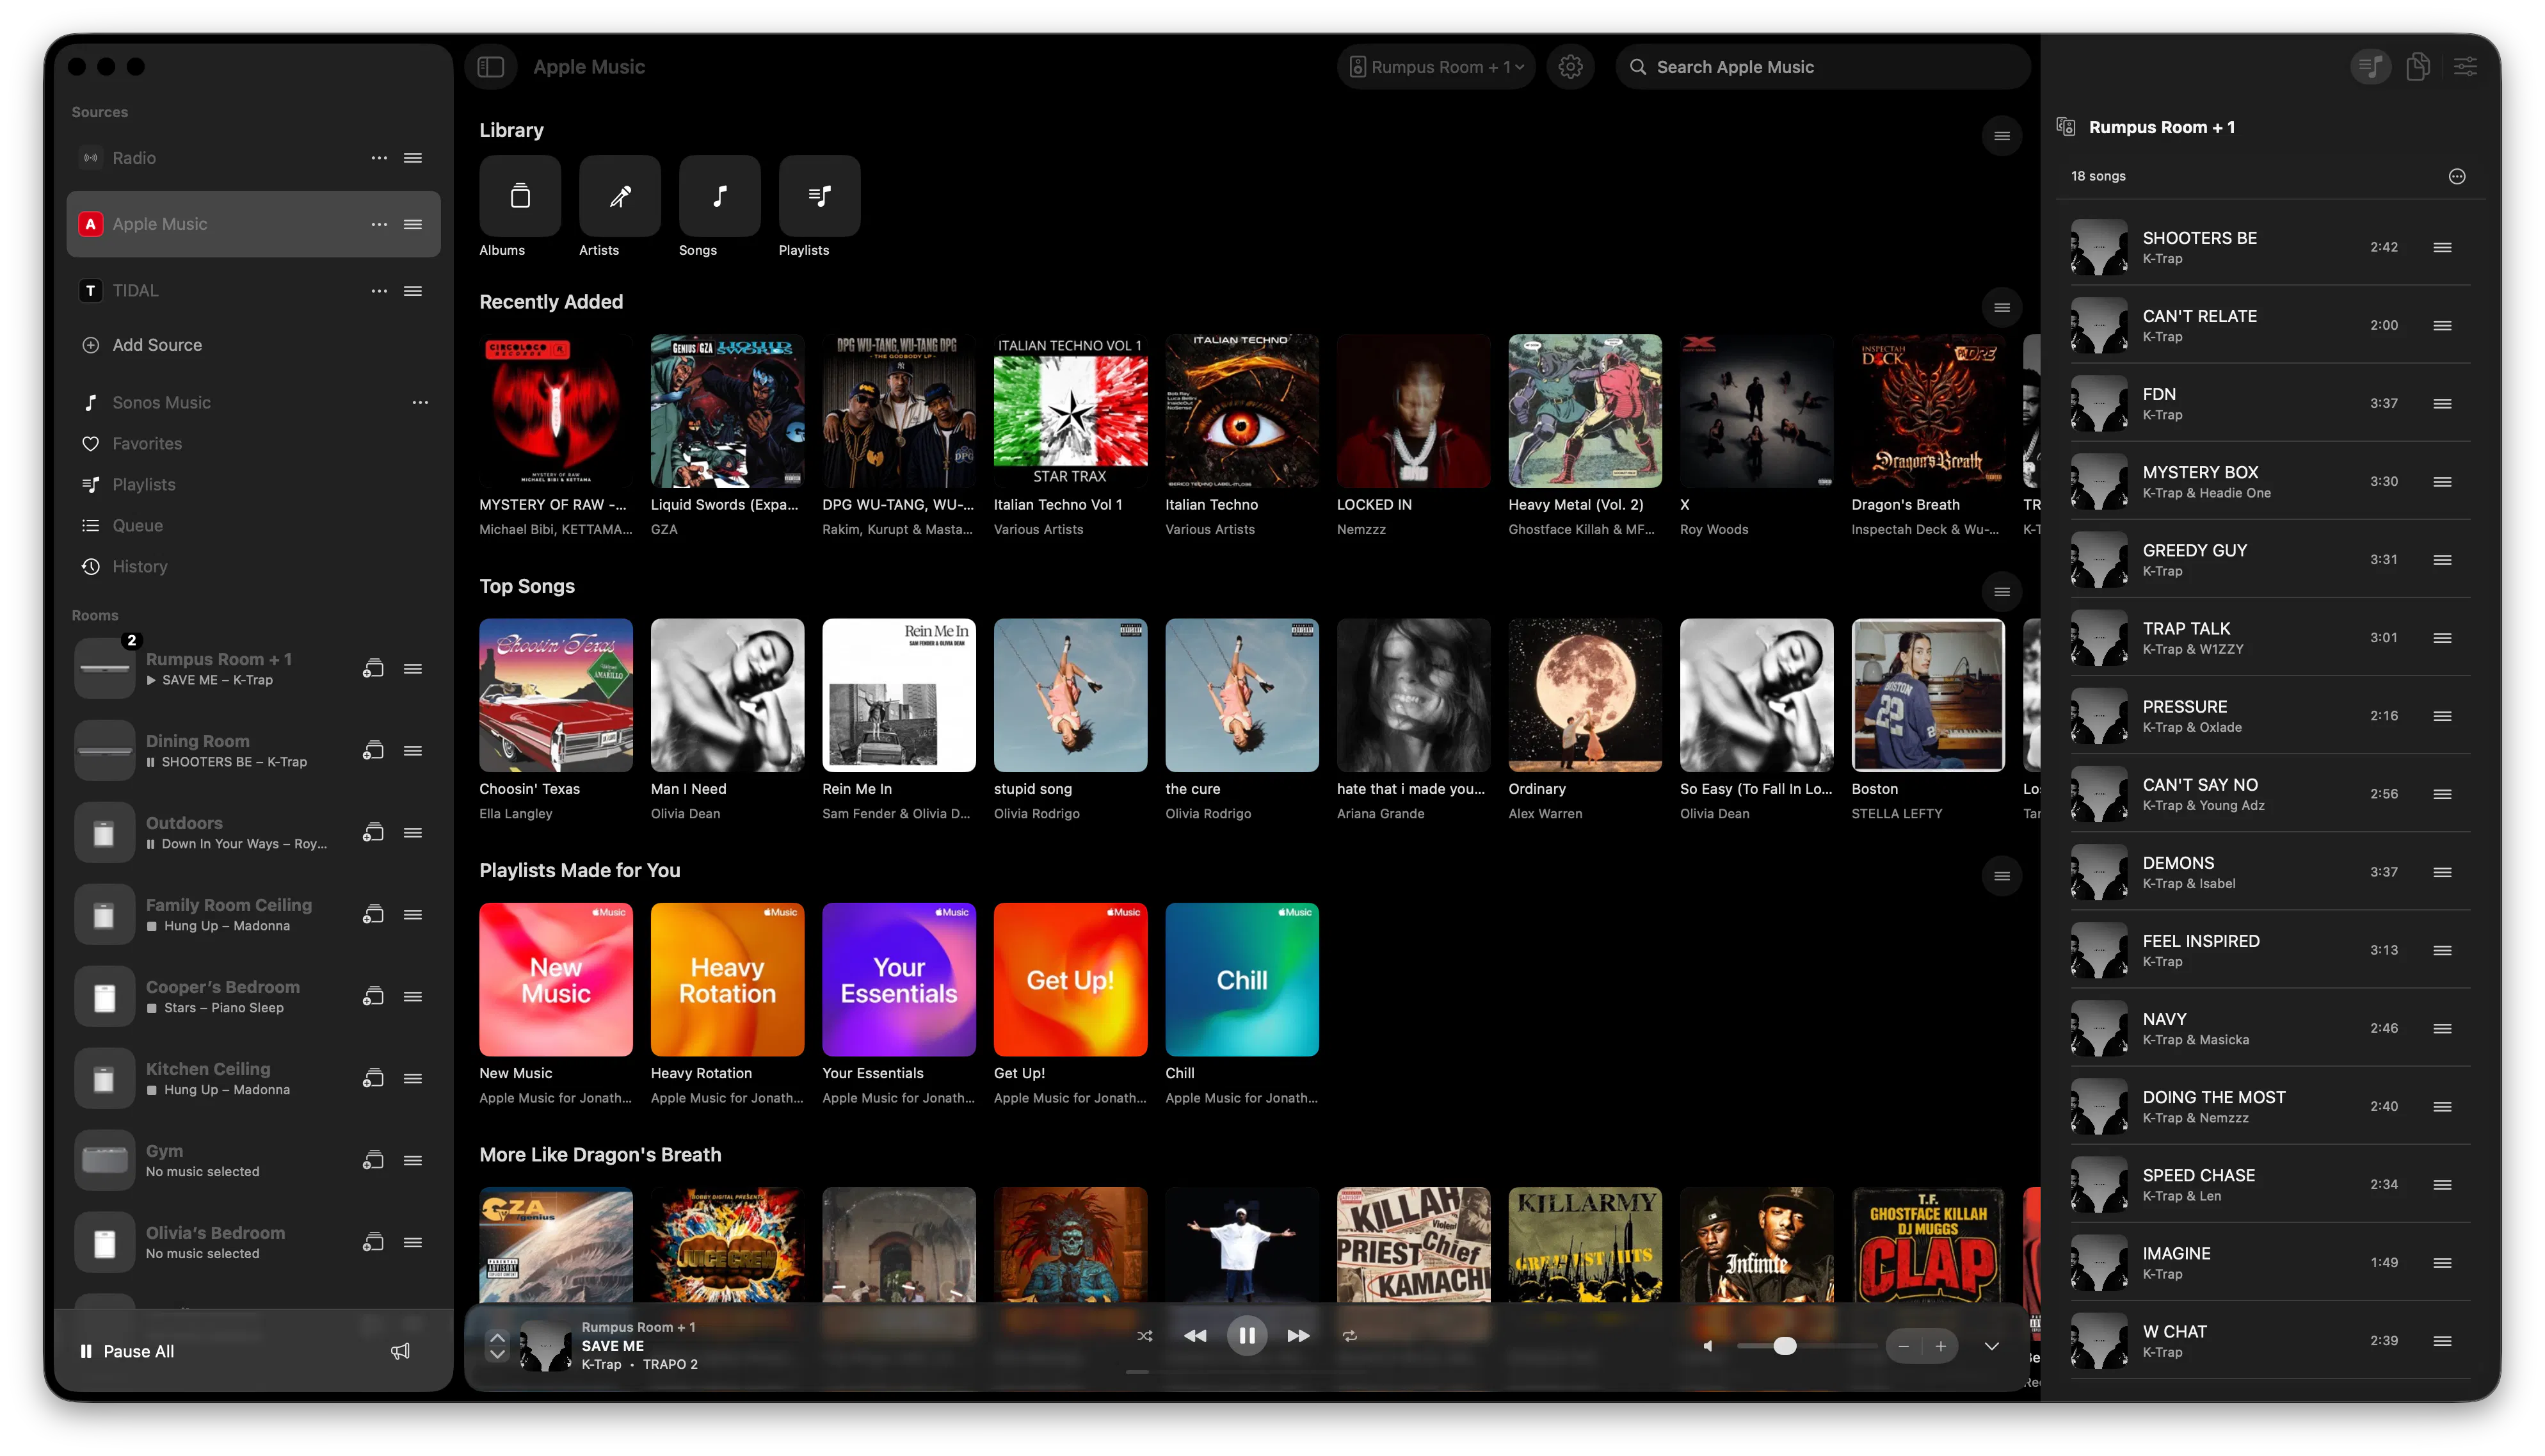Toggle repeat in the player bar
The image size is (2545, 1456).
point(1349,1335)
